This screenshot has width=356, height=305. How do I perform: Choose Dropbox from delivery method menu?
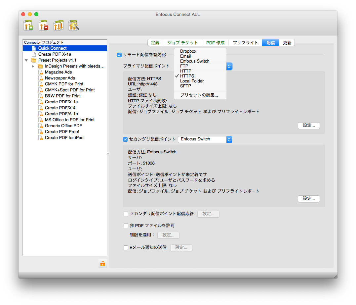pos(200,51)
